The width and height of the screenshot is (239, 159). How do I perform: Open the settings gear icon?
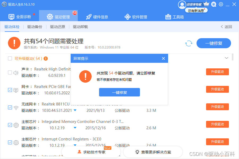(x=221, y=4)
